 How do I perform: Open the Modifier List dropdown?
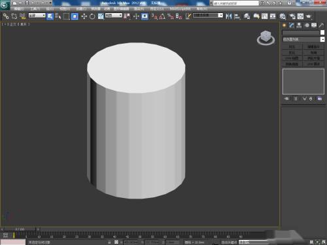(x=303, y=39)
